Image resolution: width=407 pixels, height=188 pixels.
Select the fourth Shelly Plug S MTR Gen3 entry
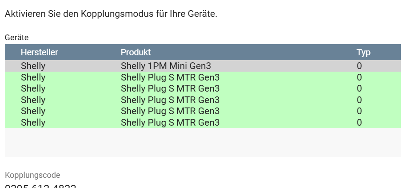pyautogui.click(x=170, y=111)
